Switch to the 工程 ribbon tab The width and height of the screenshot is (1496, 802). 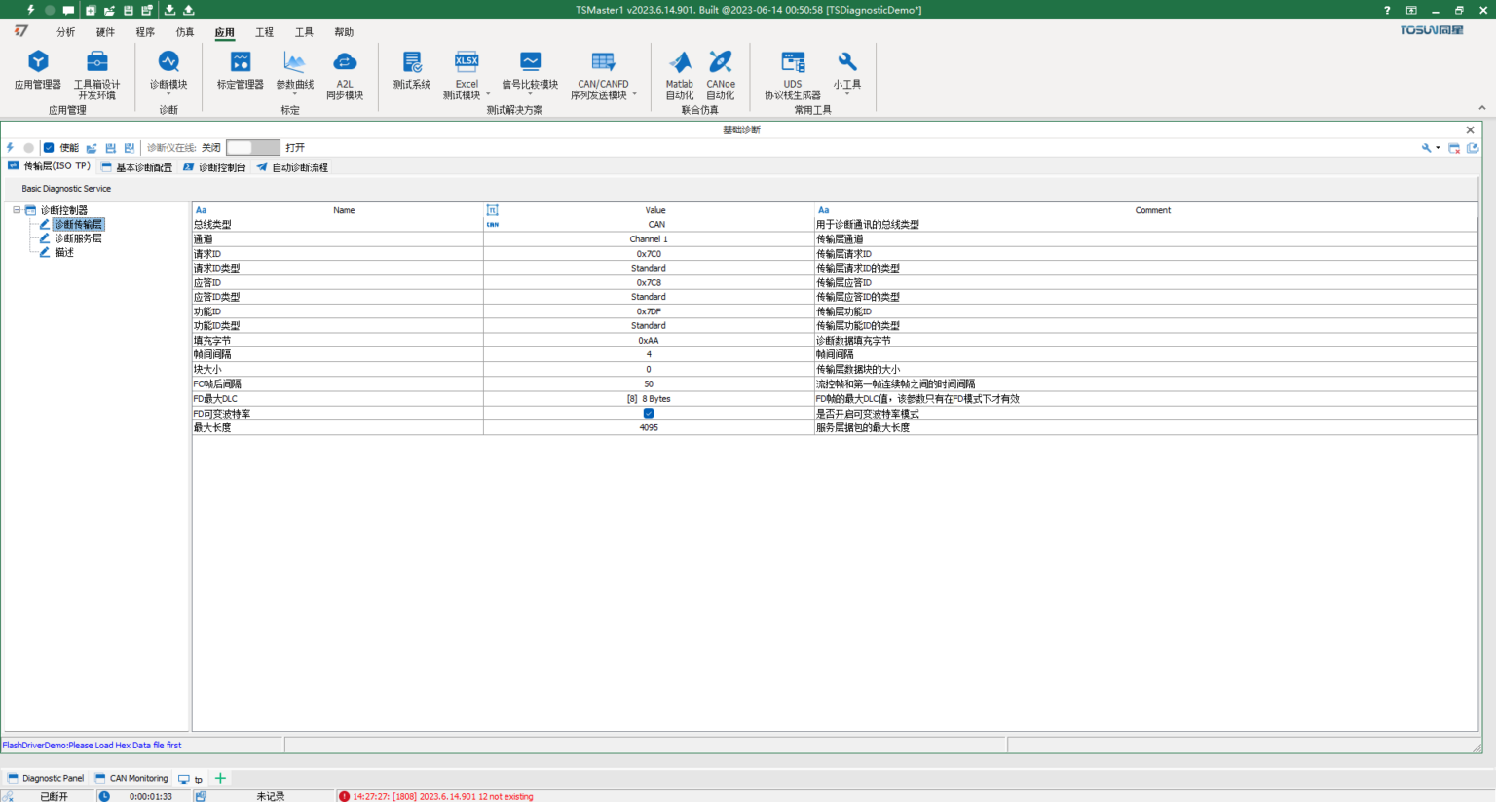(264, 32)
